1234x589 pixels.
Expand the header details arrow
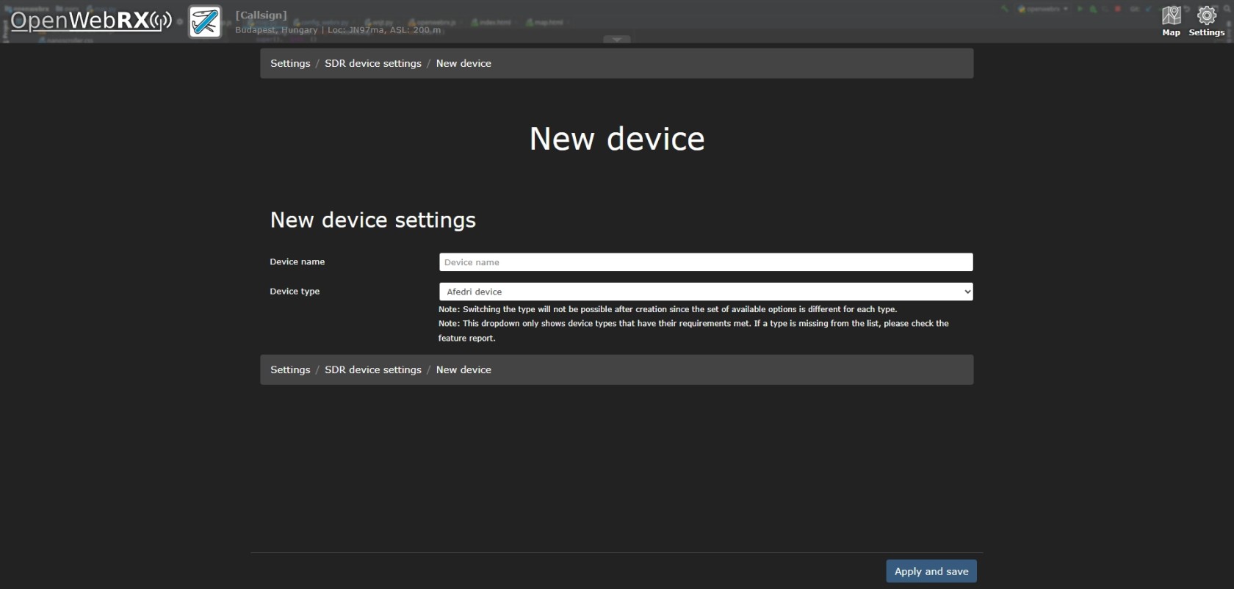pos(617,39)
